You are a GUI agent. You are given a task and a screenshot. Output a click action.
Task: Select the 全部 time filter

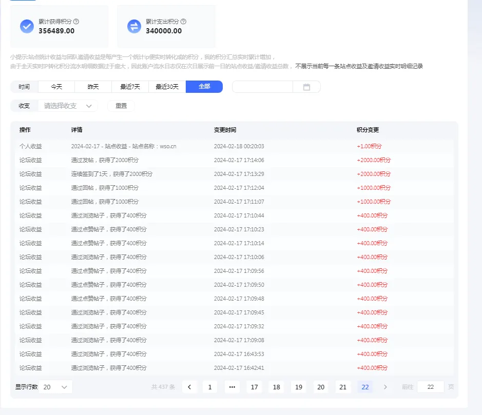pyautogui.click(x=204, y=87)
